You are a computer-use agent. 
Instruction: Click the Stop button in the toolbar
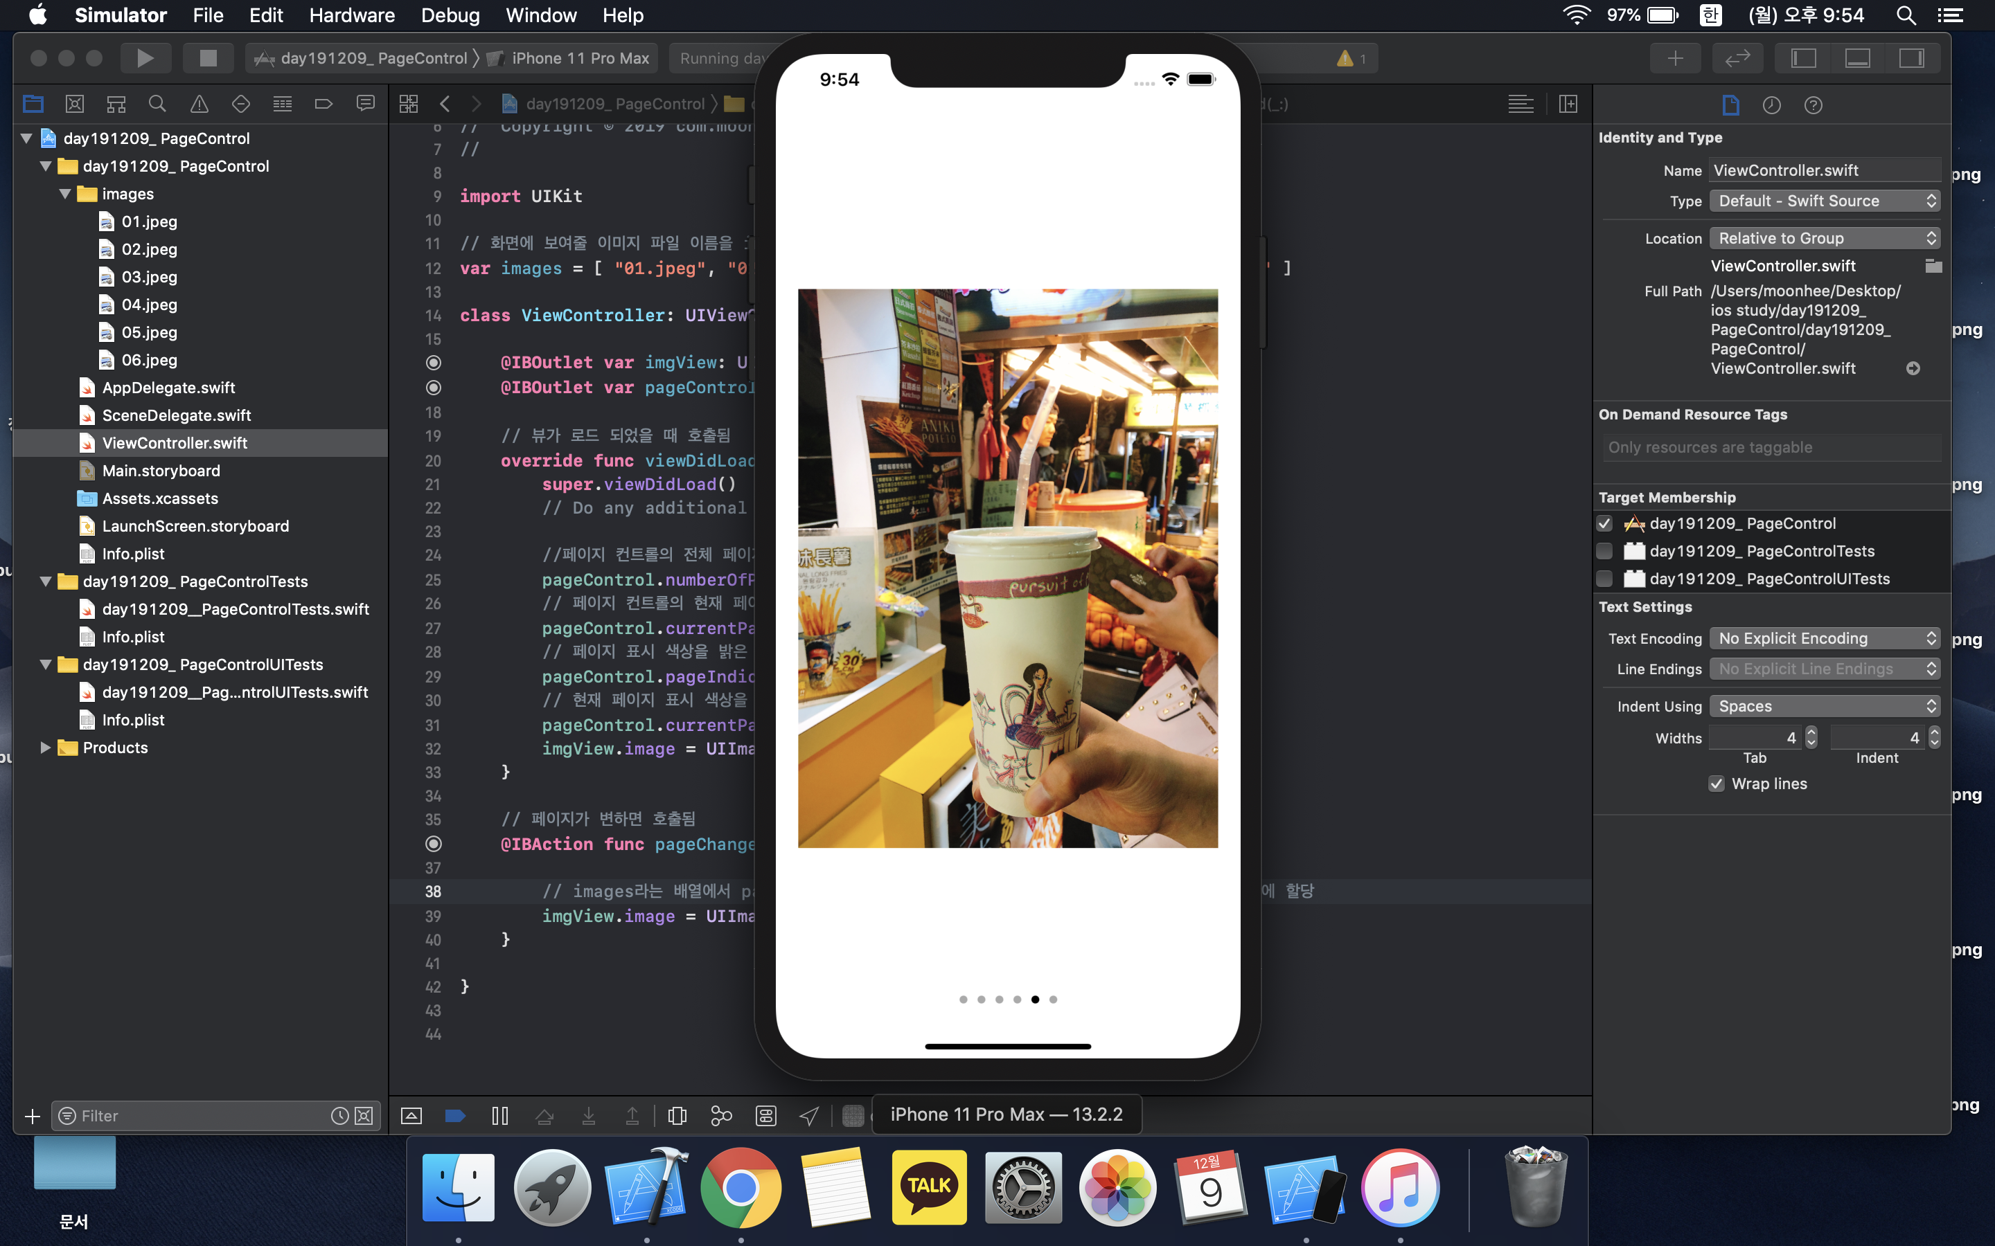point(208,57)
